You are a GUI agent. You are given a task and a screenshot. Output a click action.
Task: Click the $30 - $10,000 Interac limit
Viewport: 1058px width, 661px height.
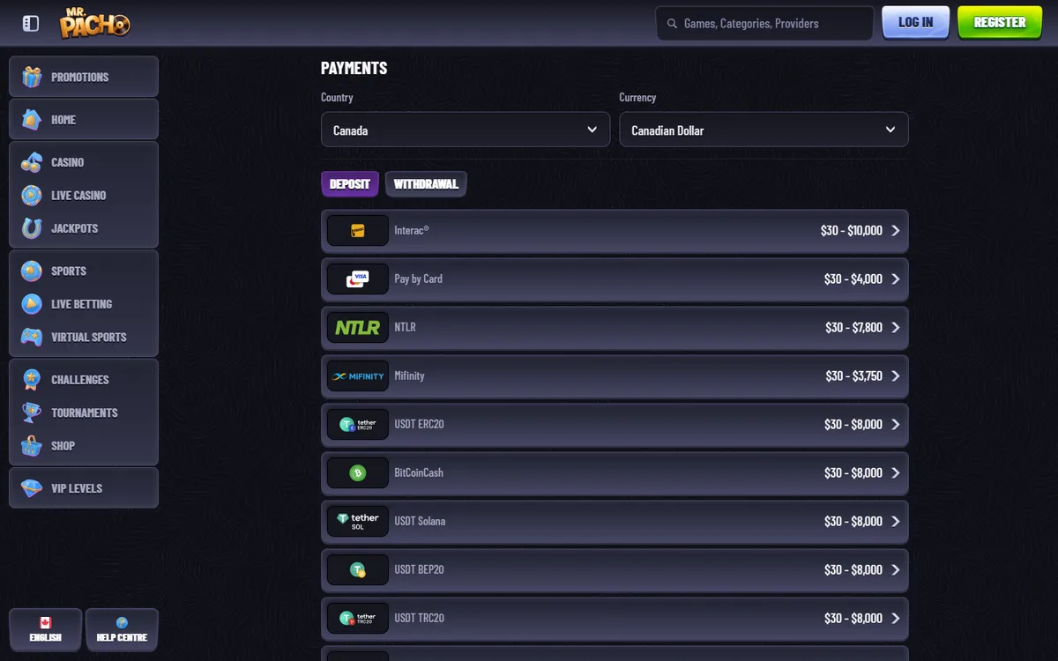[851, 230]
